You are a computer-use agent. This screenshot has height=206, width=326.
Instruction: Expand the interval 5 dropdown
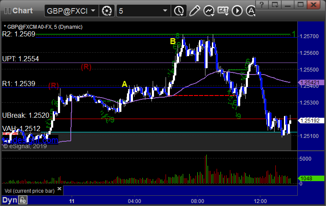click(165, 10)
